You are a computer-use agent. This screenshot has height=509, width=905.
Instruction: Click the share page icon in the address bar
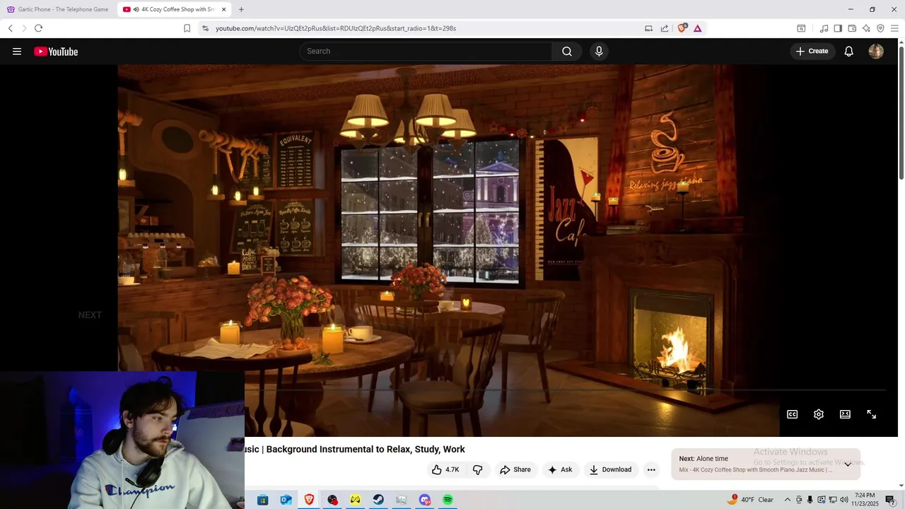click(665, 28)
